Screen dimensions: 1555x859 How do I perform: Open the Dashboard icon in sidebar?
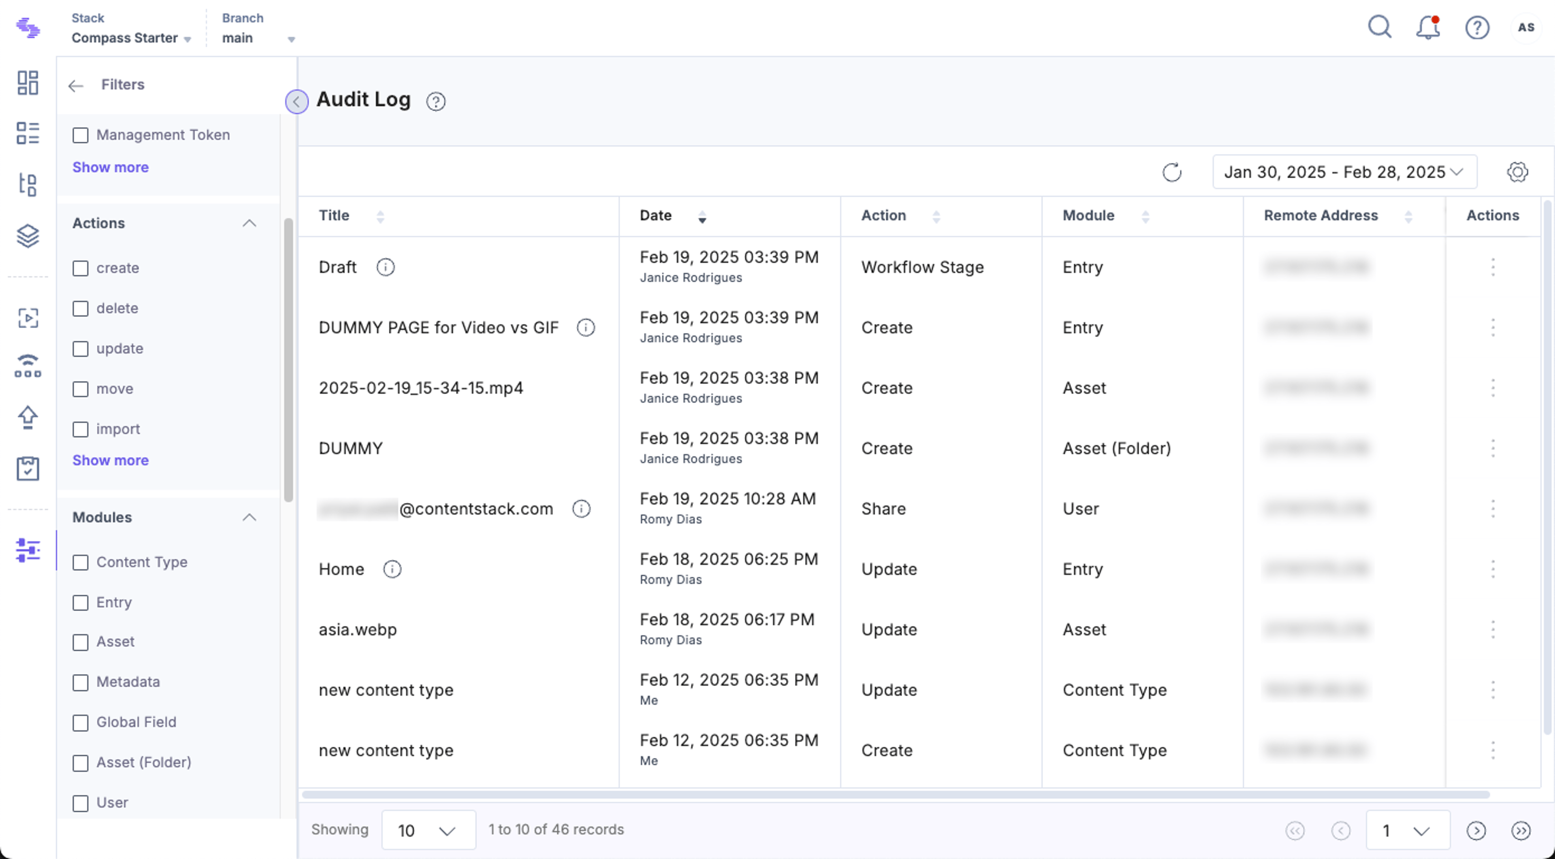(28, 83)
